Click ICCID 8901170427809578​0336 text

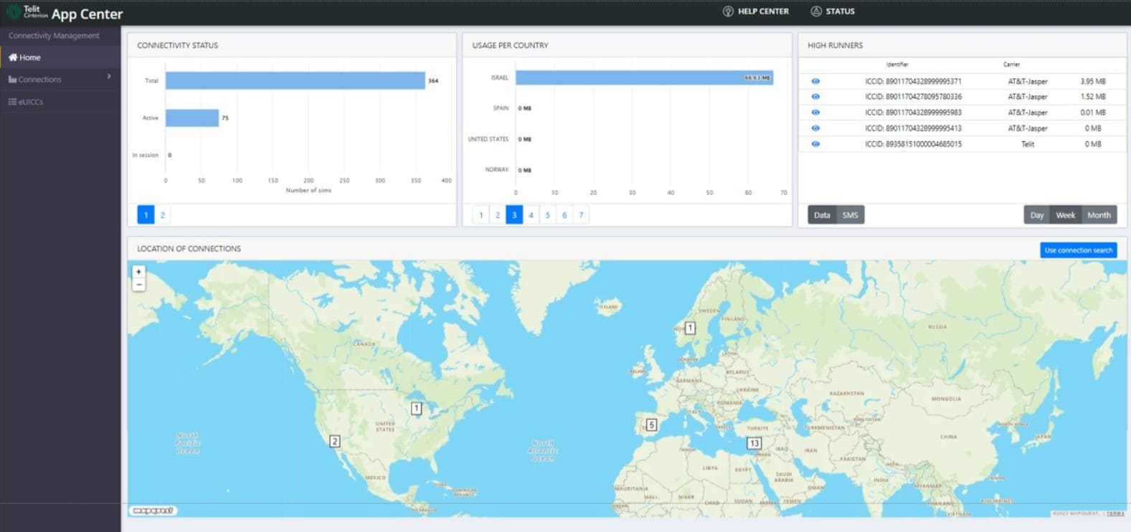tap(913, 97)
